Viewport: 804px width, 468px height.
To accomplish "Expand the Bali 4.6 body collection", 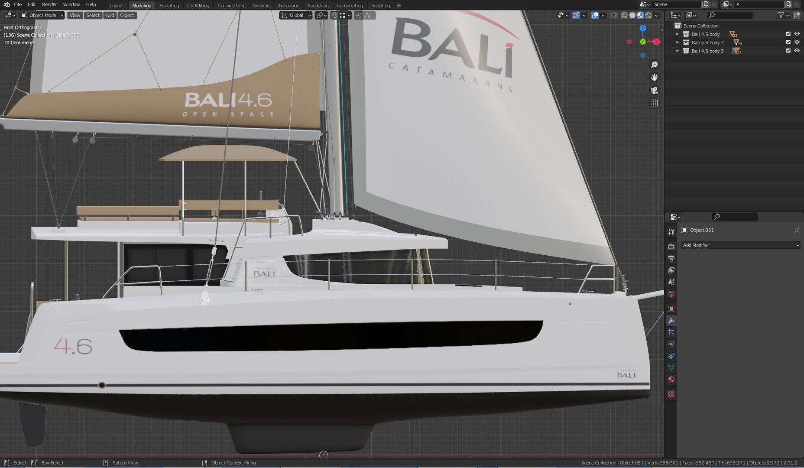I will point(678,34).
